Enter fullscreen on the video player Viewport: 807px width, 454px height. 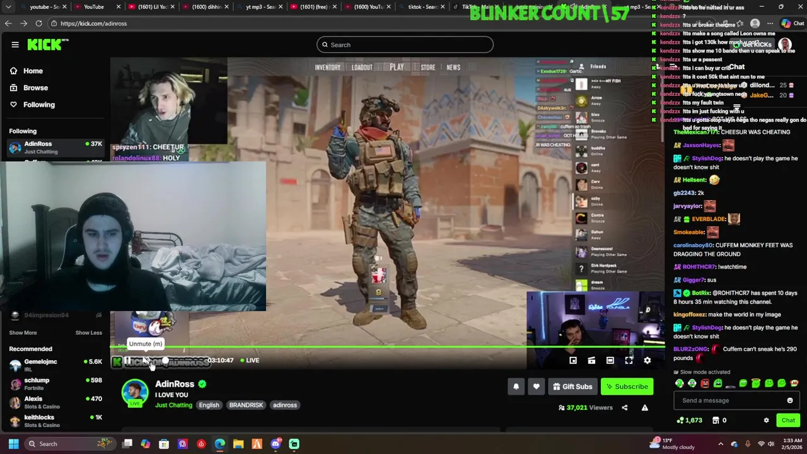coord(629,361)
